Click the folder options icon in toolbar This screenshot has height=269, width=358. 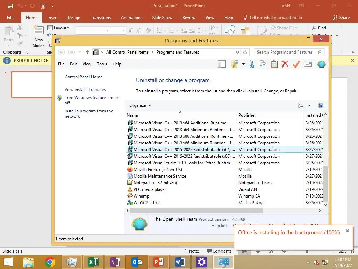pyautogui.click(x=235, y=64)
